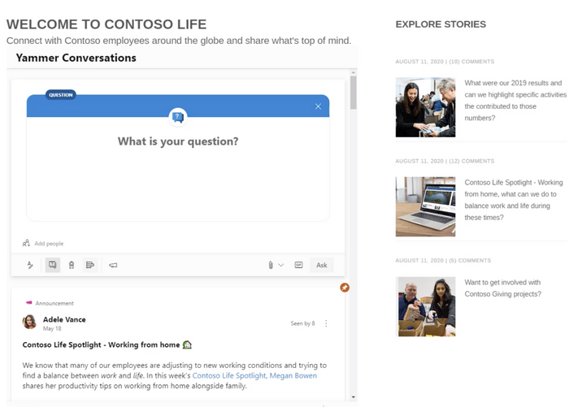
Task: Close the question composer with X
Action: (318, 106)
